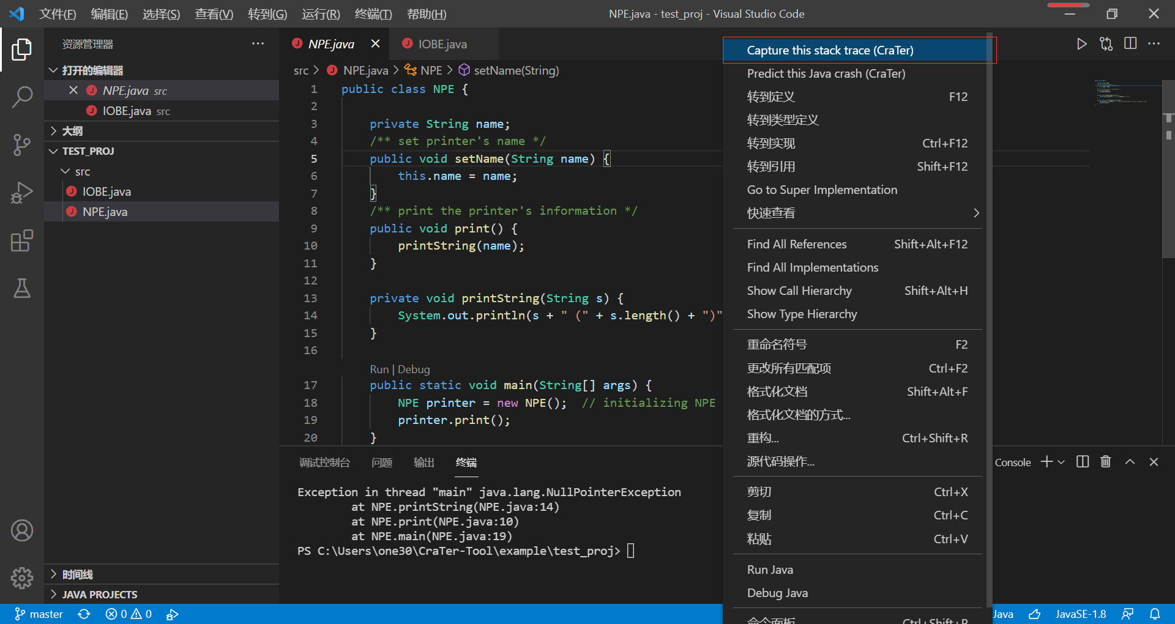Switch to the 问题 panel tab
The height and width of the screenshot is (624, 1175).
point(382,462)
